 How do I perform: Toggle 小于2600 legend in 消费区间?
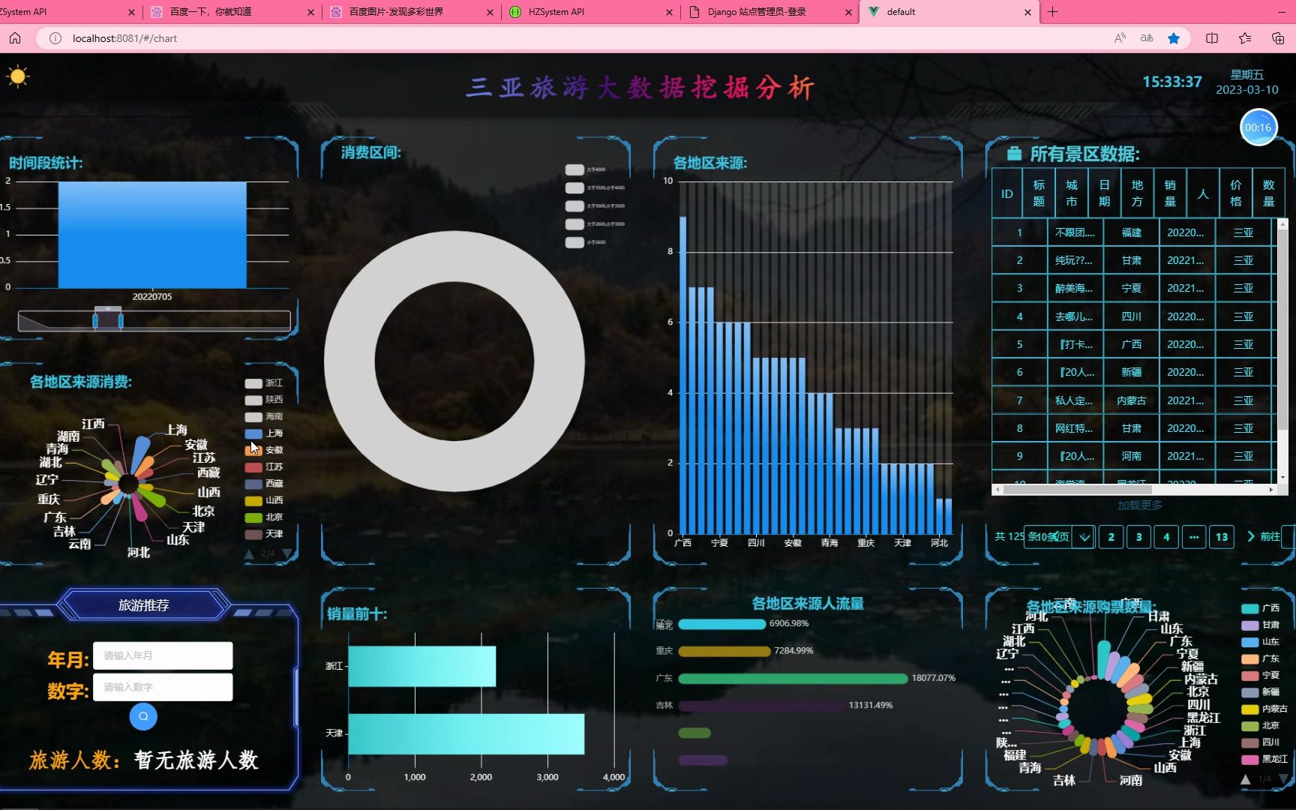pyautogui.click(x=586, y=242)
